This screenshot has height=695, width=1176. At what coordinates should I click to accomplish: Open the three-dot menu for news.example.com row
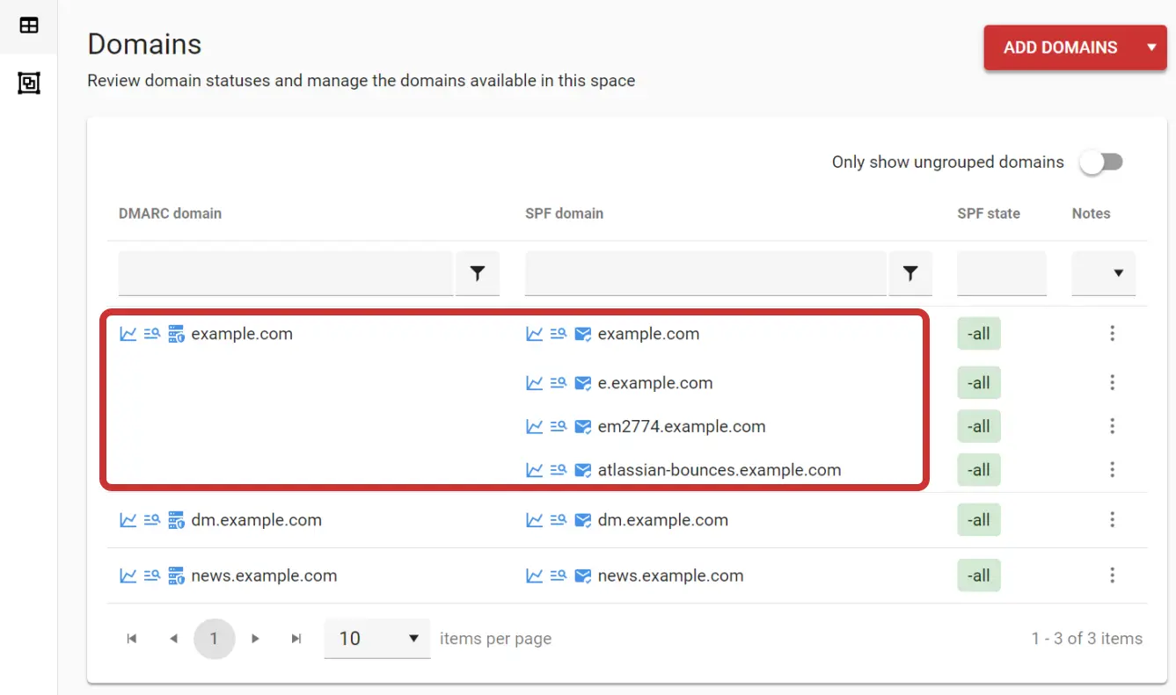pyautogui.click(x=1112, y=576)
